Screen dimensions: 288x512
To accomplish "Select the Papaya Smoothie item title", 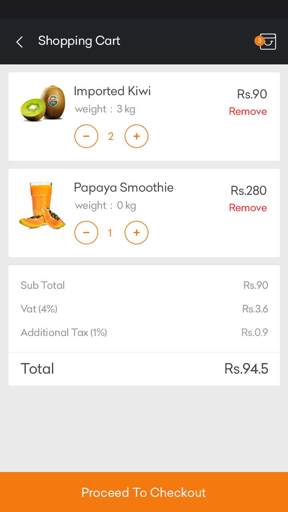I will point(124,188).
